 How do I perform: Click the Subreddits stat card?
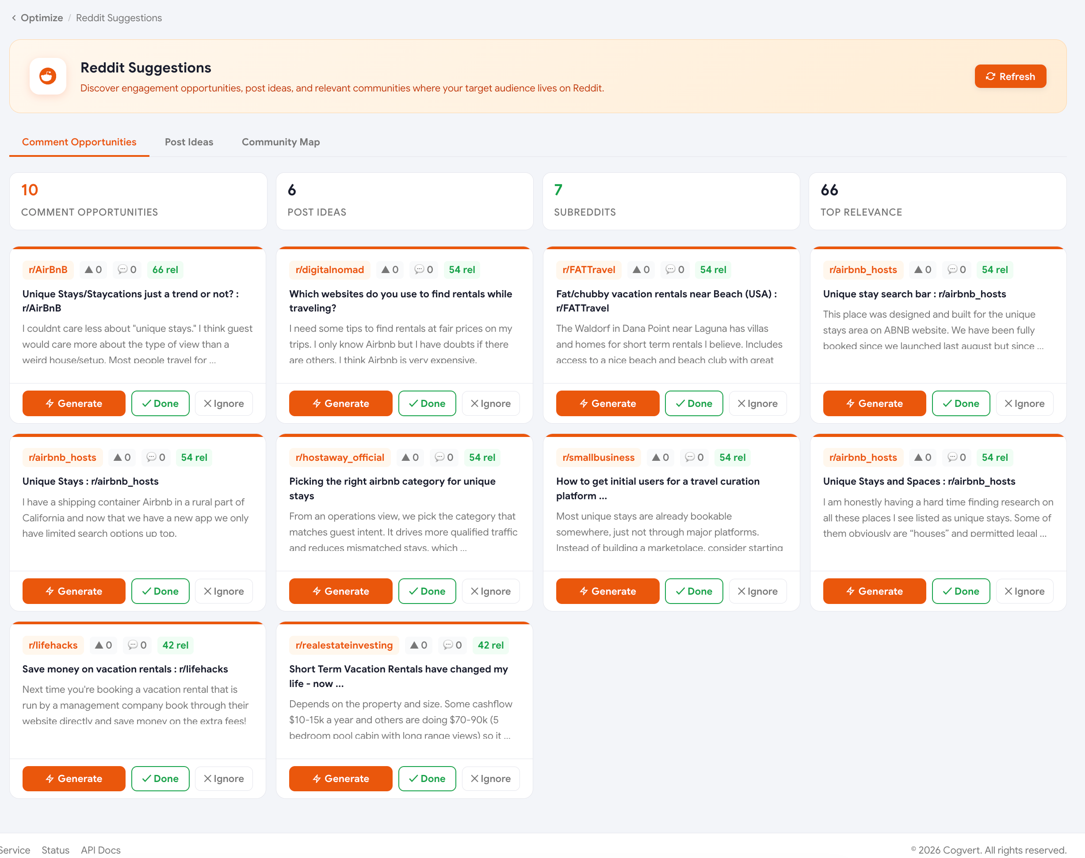coord(671,201)
